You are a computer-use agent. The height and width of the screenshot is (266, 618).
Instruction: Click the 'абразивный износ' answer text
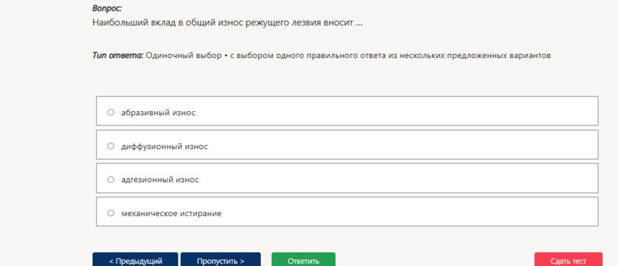(x=158, y=113)
